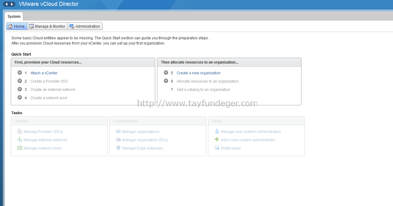
Task: Open the Administration section
Action: pyautogui.click(x=85, y=26)
